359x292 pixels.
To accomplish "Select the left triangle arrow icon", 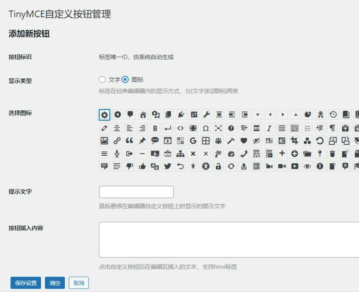I will (x=270, y=114).
